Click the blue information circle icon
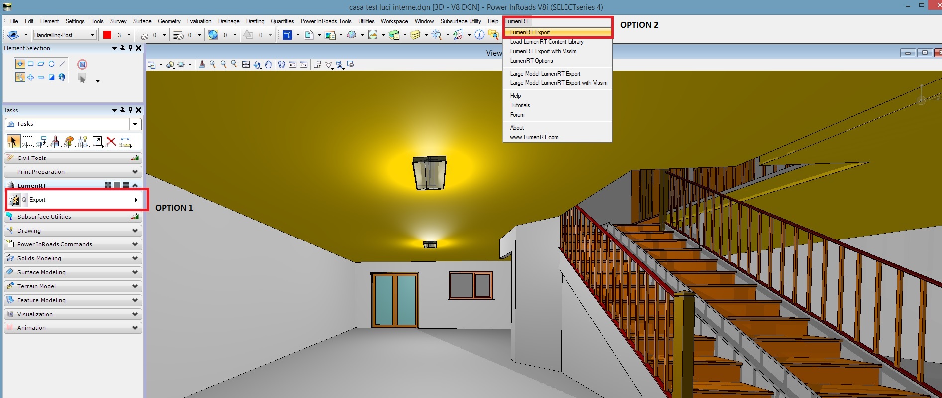 (x=479, y=35)
